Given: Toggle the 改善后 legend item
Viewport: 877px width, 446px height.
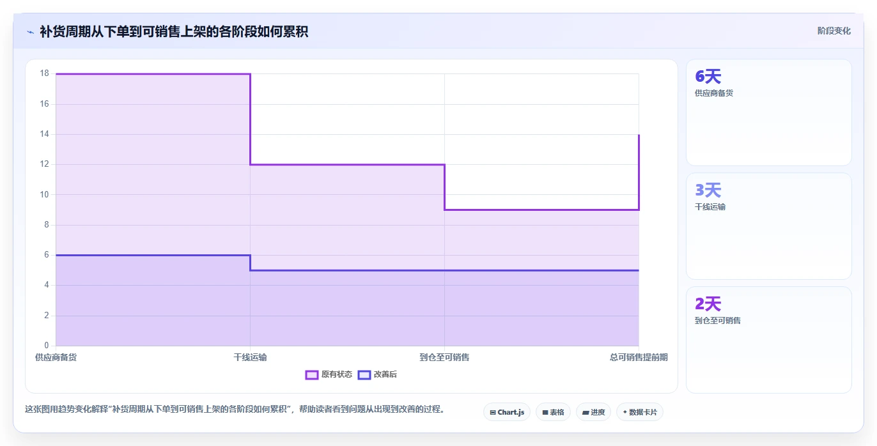Looking at the screenshot, I should tap(377, 374).
